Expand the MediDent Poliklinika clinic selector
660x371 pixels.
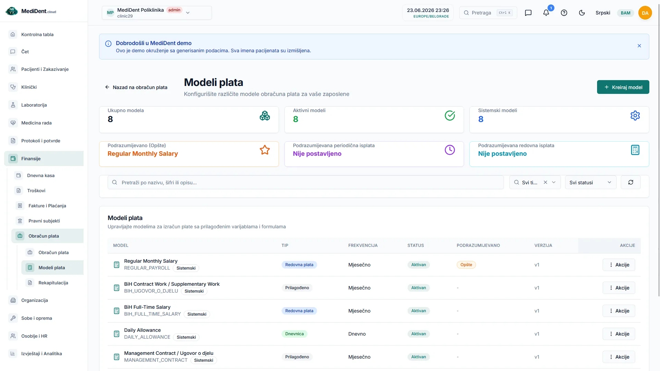click(157, 13)
